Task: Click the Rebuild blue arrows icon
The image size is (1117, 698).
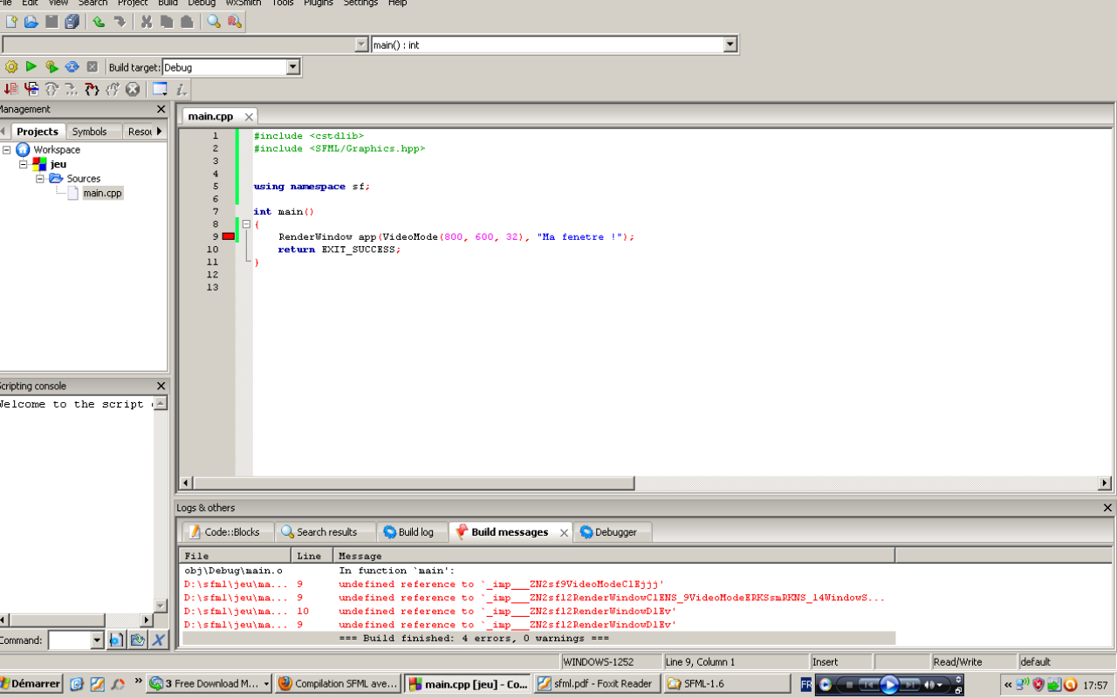Action: (x=72, y=66)
